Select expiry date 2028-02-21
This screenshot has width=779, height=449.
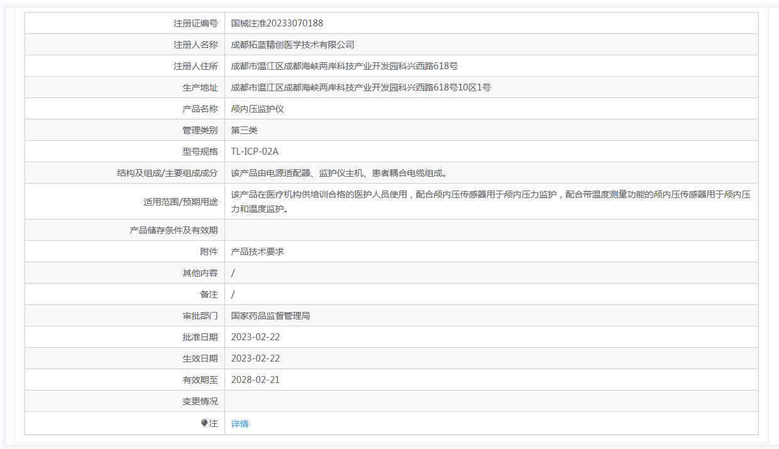[x=255, y=380]
